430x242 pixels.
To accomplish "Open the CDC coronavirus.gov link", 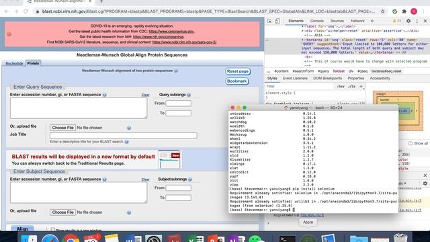I will tap(171, 32).
